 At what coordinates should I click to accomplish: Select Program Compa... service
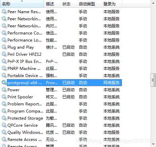point(25,111)
